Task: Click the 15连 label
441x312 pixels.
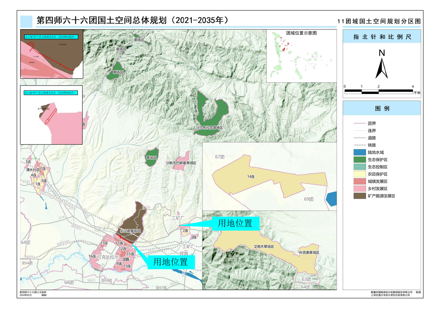Action: click(130, 254)
